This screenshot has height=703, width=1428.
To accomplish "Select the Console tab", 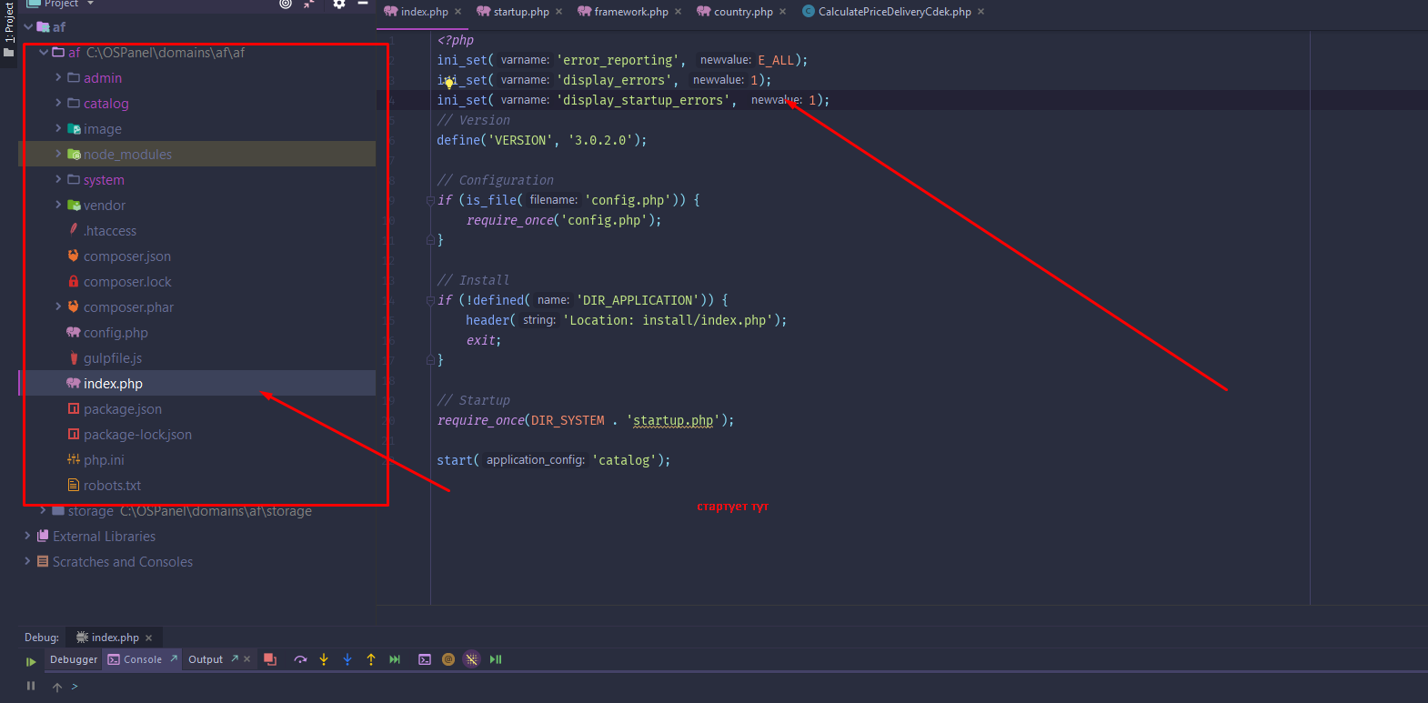I will coord(142,659).
